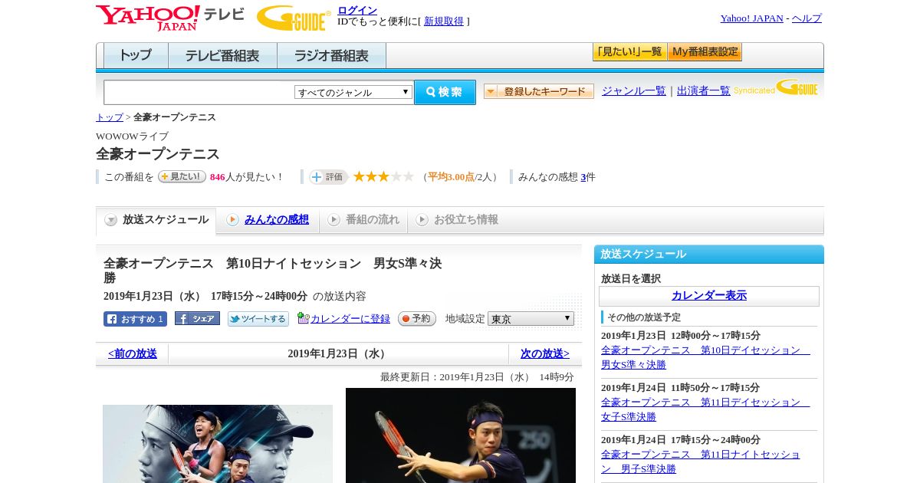Image resolution: width=920 pixels, height=483 pixels.
Task: Open the ヘルプ link
Action: [x=807, y=18]
